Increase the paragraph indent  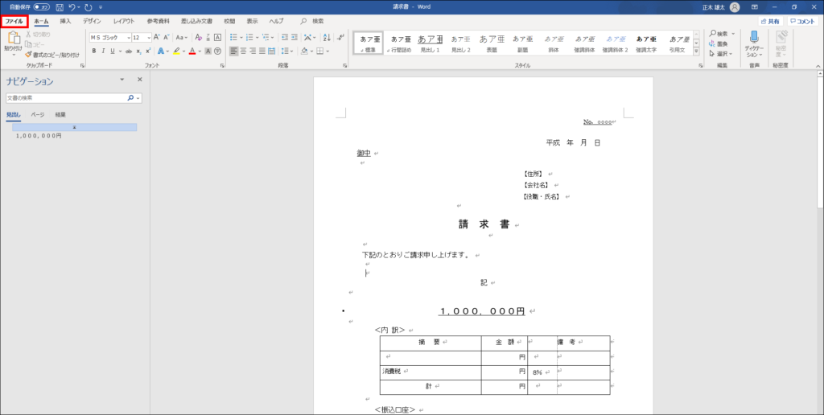click(295, 37)
